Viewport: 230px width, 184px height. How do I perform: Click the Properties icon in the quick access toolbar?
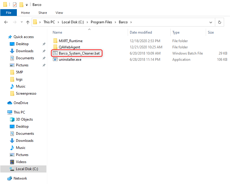pos(15,5)
